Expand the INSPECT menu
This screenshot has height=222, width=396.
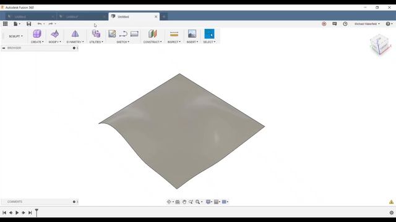(x=174, y=42)
